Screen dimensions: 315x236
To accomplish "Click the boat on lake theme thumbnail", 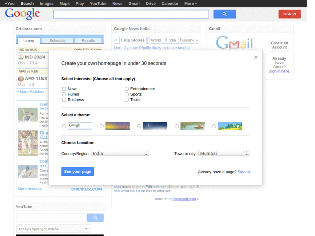I will [x=193, y=126].
